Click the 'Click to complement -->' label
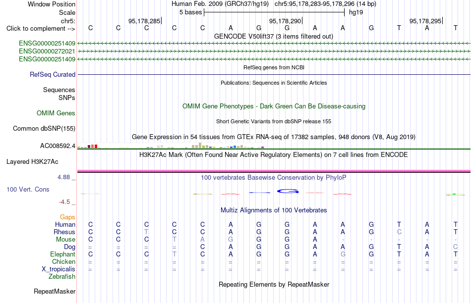 point(41,29)
